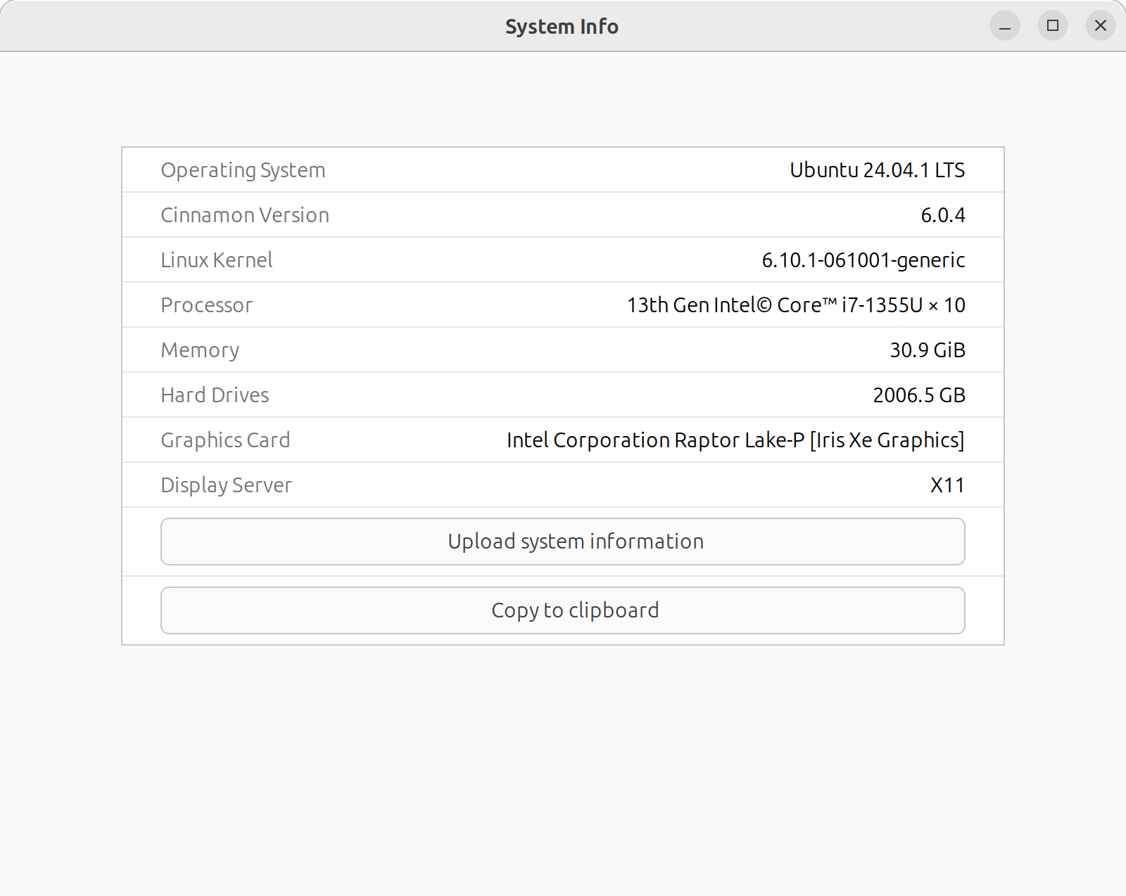The height and width of the screenshot is (896, 1126).
Task: Maximize the System Info window
Action: (x=1053, y=26)
